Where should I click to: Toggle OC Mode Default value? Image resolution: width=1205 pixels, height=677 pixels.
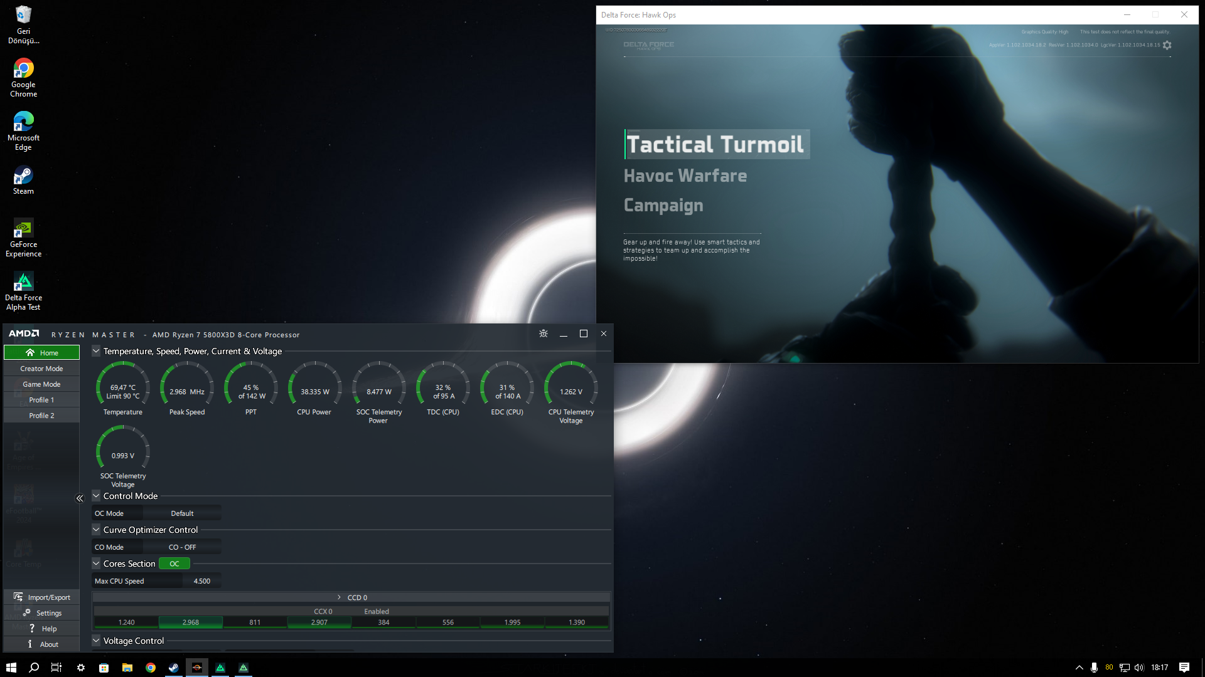(x=182, y=513)
